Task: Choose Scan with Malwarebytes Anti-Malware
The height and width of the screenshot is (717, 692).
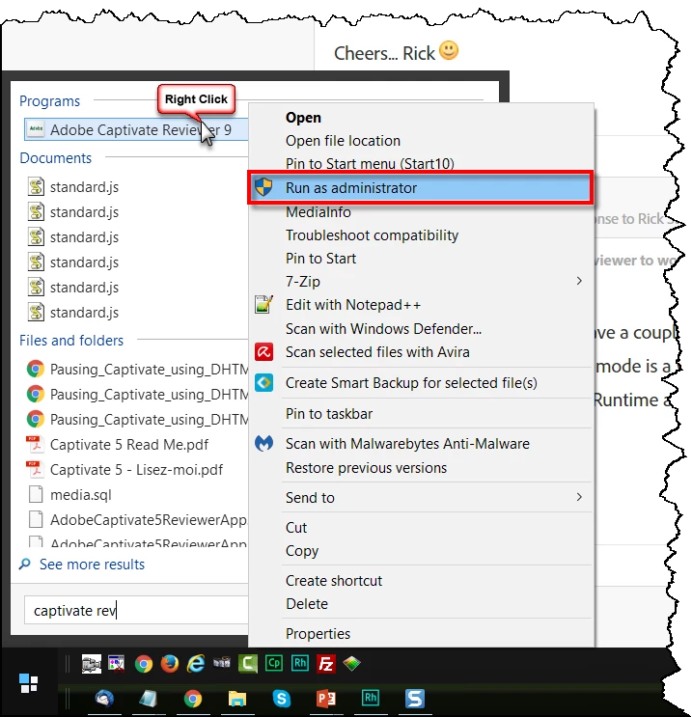Action: click(421, 444)
